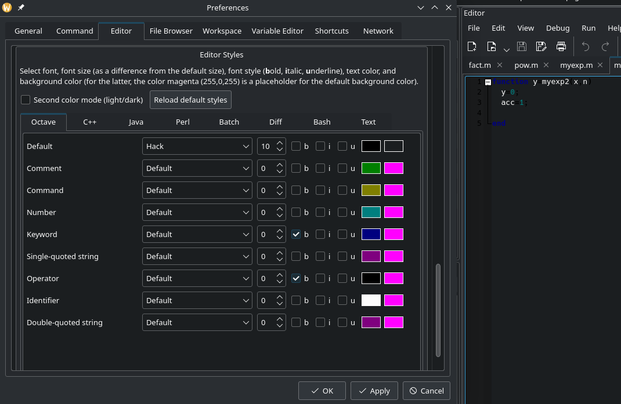The image size is (621, 404).
Task: Open the Default font family dropdown
Action: (197, 146)
